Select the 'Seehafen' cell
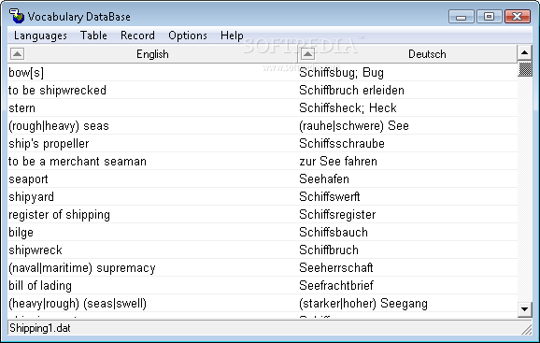 [407, 179]
